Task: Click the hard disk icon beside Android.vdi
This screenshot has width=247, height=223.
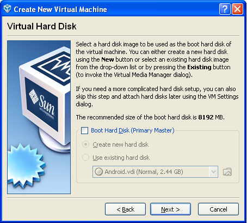Action: coord(98,172)
